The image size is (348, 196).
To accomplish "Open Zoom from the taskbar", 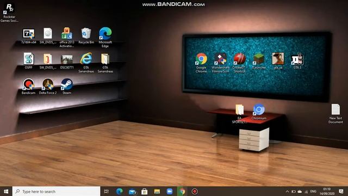I will click(170, 191).
